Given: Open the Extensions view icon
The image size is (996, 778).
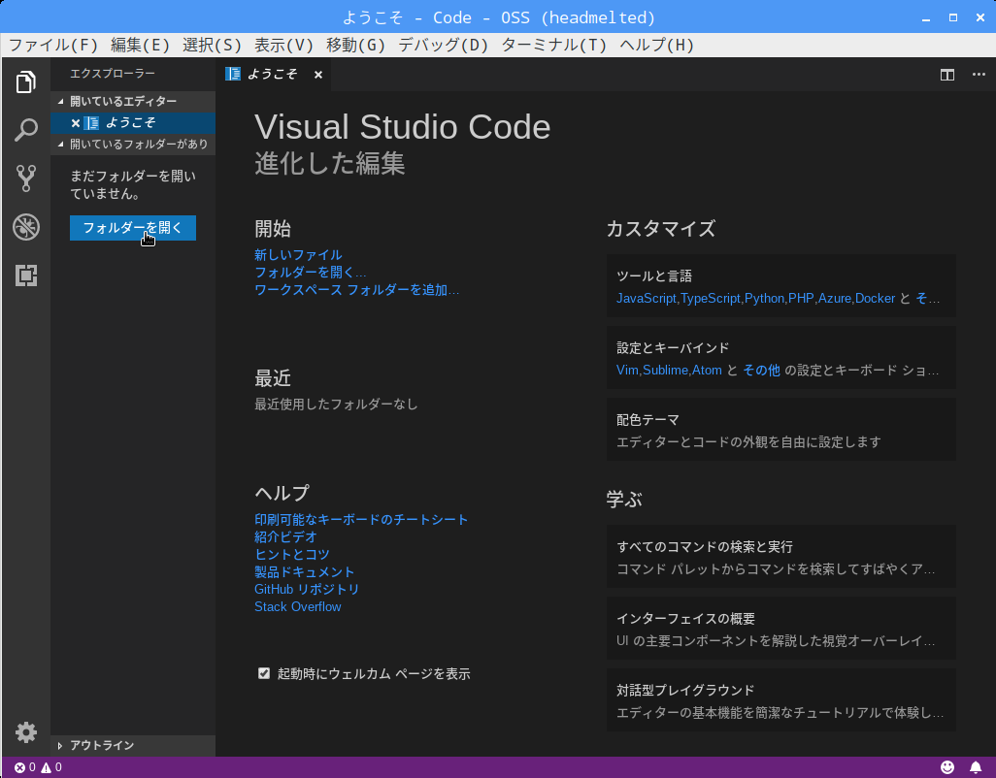Looking at the screenshot, I should click(26, 275).
